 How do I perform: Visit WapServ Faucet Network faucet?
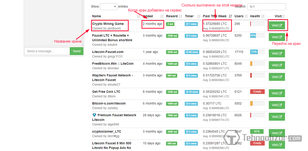277,77
